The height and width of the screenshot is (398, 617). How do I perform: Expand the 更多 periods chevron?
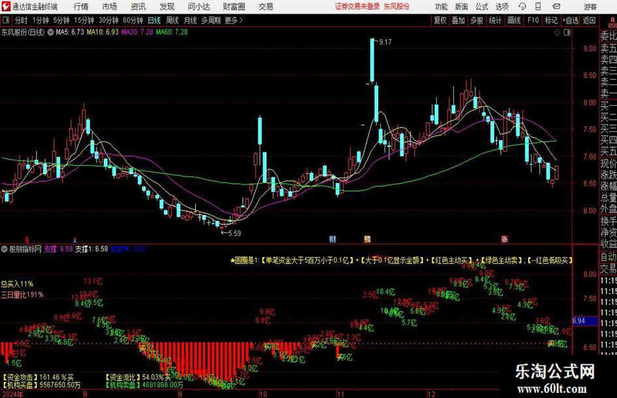click(241, 20)
